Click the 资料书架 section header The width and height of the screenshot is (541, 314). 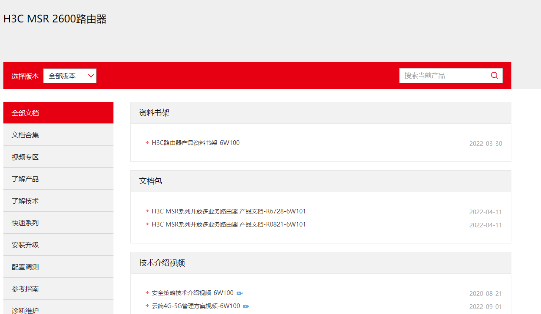point(321,113)
